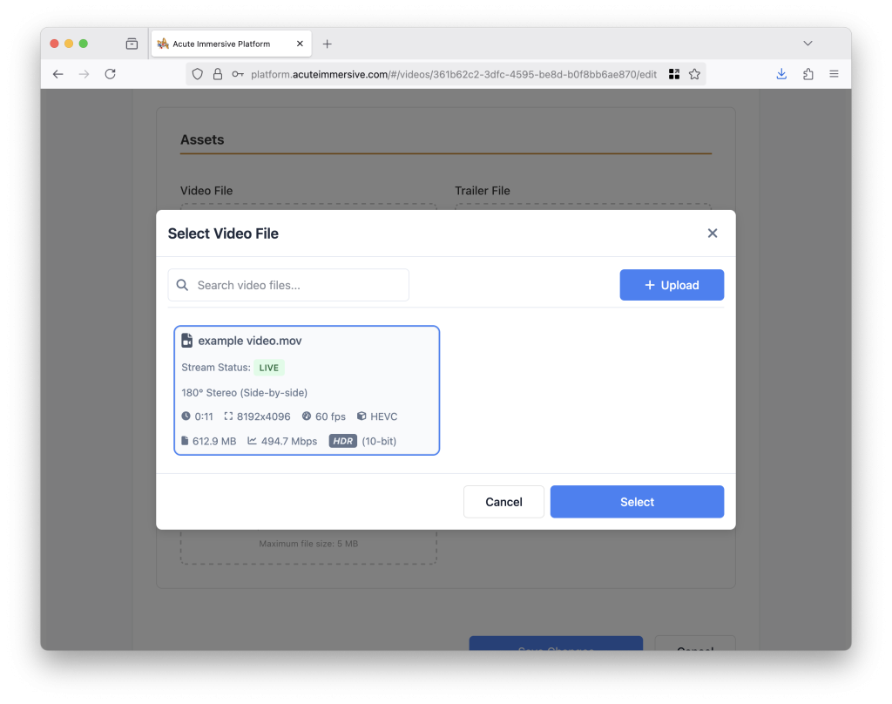
Task: Open a new tab with the plus button
Action: click(x=328, y=44)
